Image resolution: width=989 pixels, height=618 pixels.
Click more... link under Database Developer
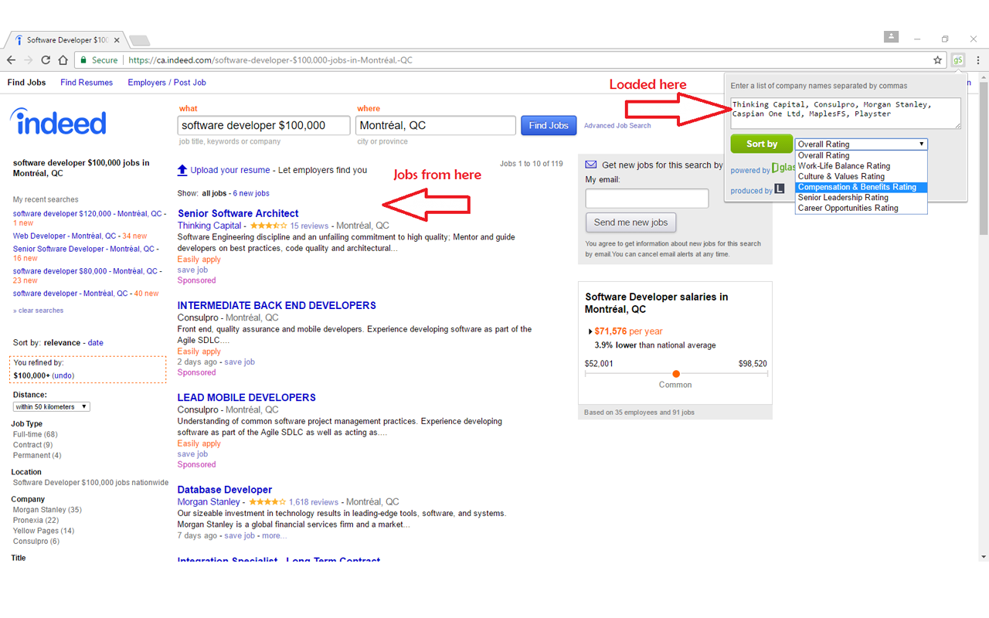click(x=274, y=536)
